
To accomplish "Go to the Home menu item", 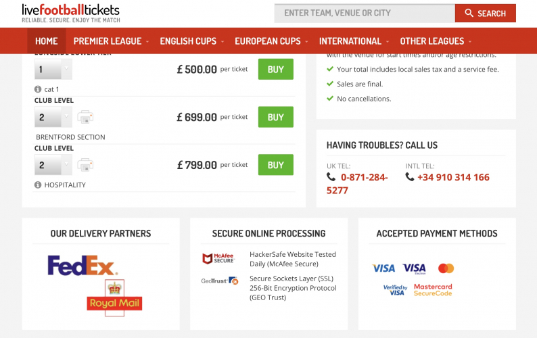I will pyautogui.click(x=47, y=41).
